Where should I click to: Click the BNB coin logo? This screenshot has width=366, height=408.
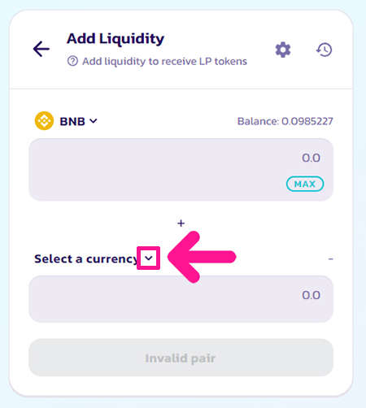click(44, 121)
